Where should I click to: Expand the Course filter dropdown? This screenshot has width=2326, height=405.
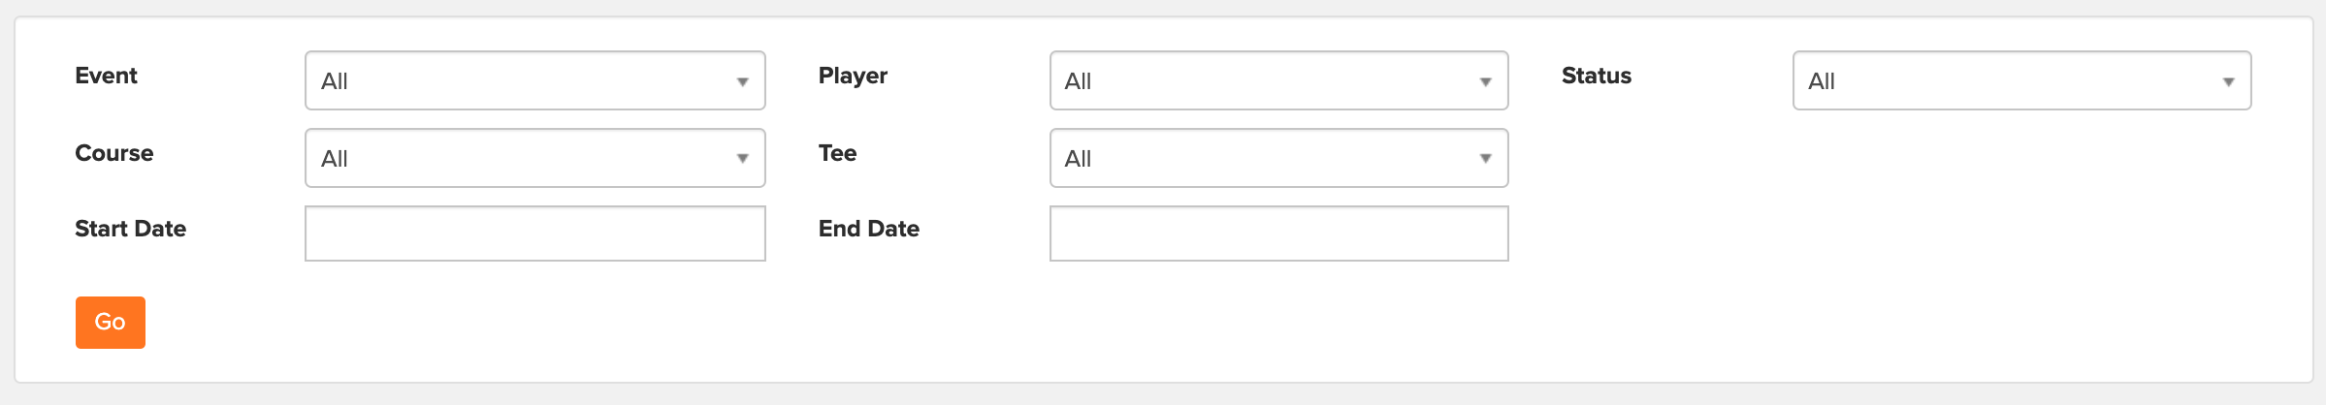[534, 158]
